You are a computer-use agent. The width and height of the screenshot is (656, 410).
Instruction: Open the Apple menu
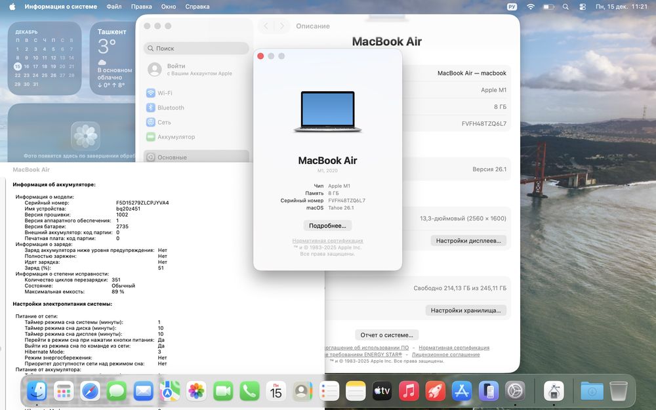[12, 7]
